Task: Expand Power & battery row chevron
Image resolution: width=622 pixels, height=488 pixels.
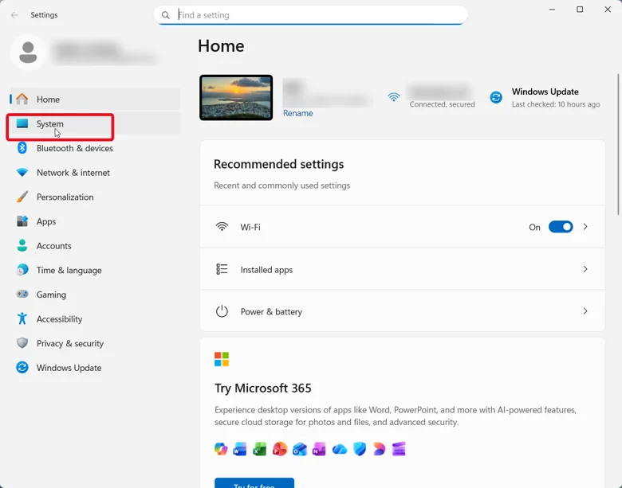Action: tap(585, 311)
